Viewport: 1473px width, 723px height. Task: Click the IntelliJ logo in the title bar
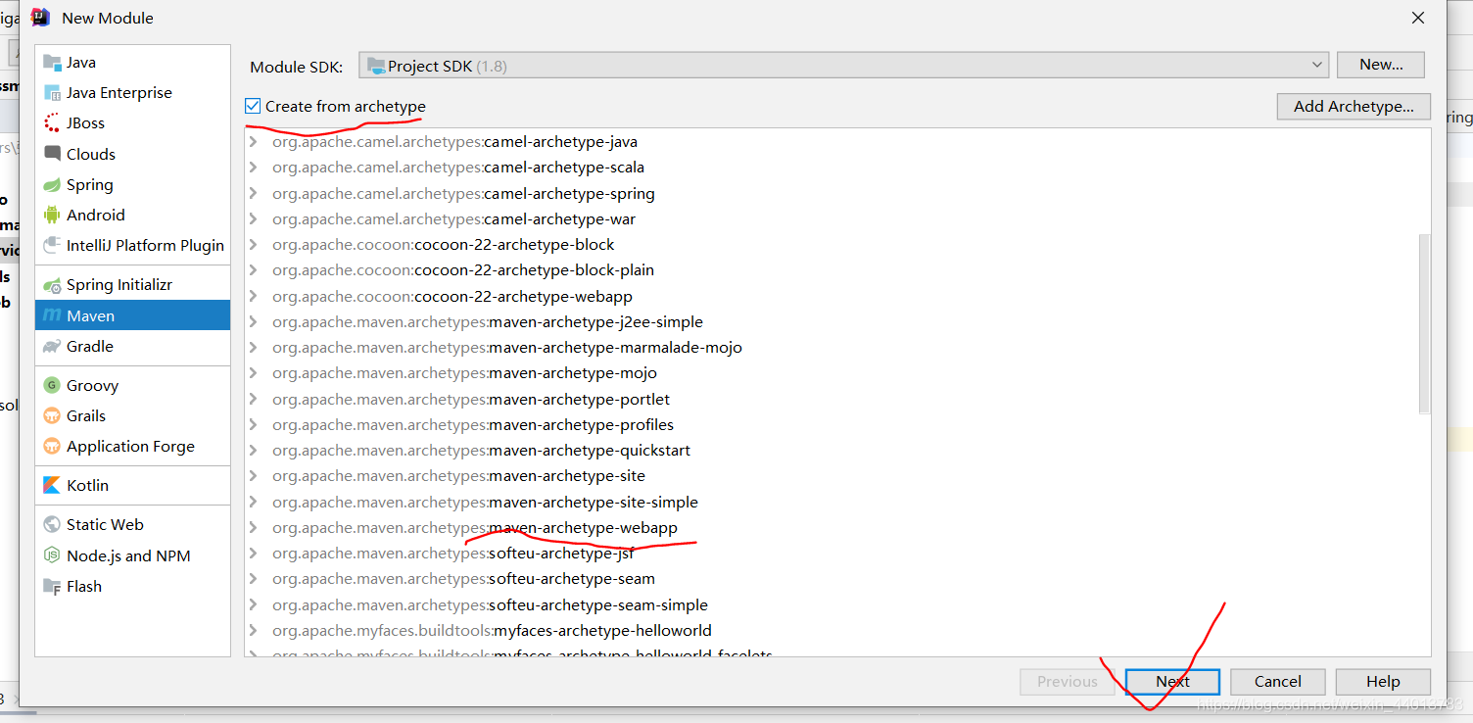coord(40,17)
